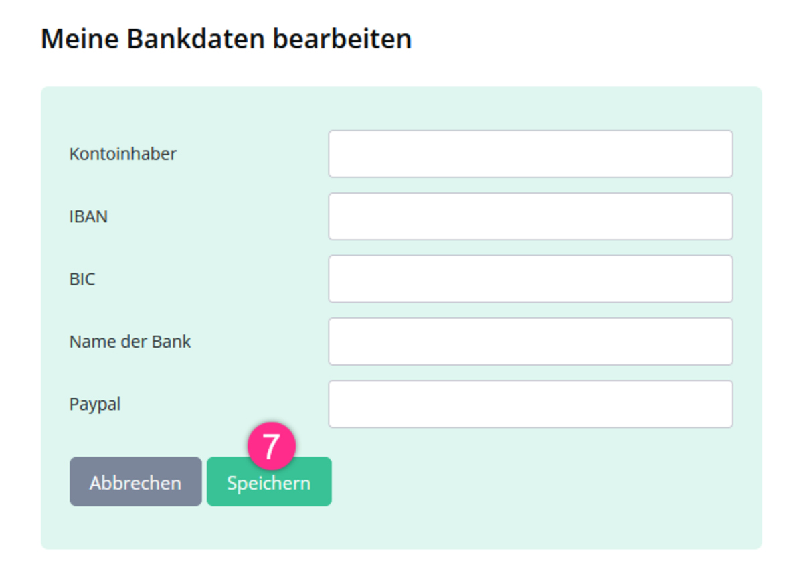Viewport: 803px width, 588px height.
Task: Click the word "bearbeiten" in the title
Action: pyautogui.click(x=341, y=39)
